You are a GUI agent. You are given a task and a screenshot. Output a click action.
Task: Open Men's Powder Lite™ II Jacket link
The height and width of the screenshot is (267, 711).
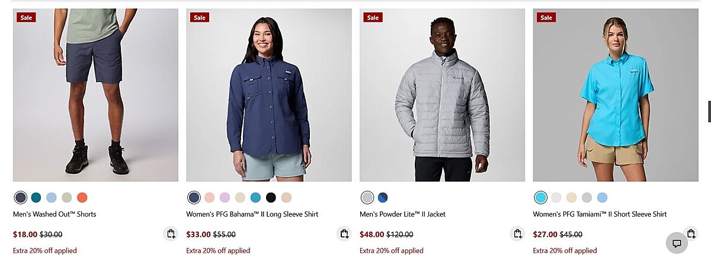(x=403, y=214)
